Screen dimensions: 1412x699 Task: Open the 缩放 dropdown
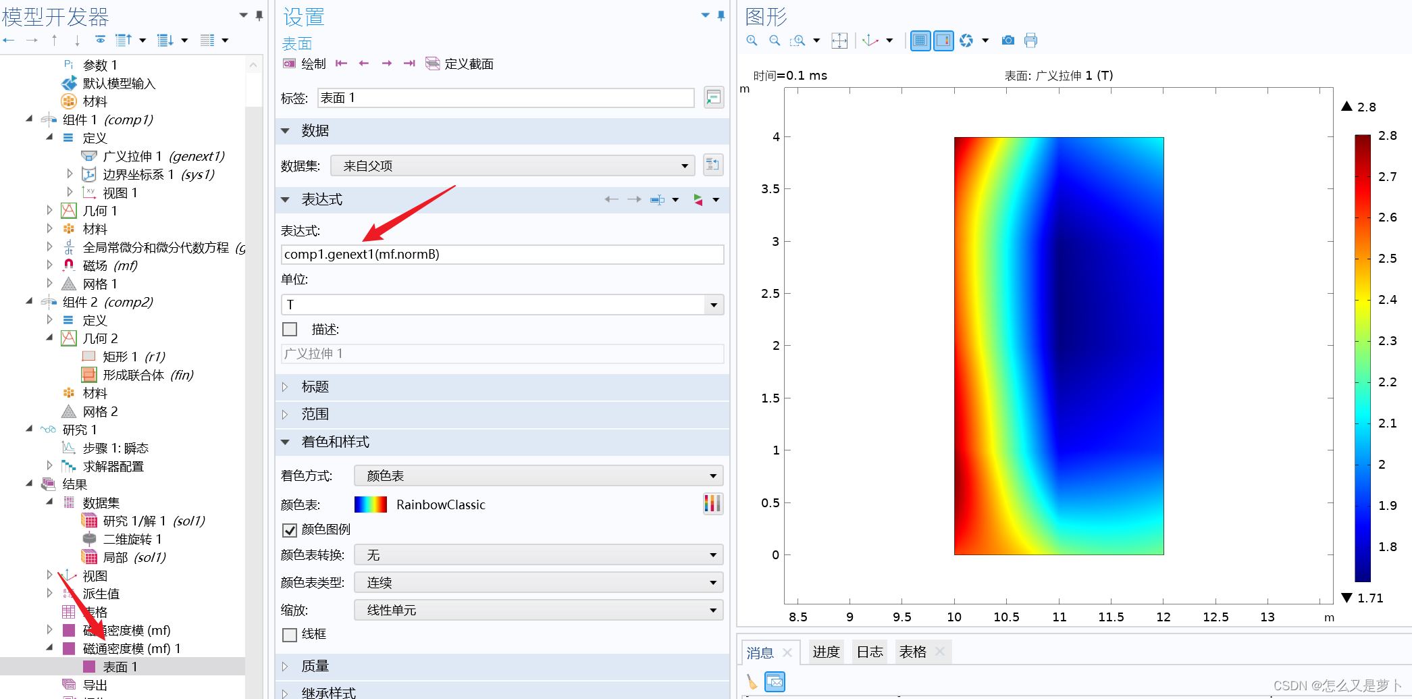(539, 610)
